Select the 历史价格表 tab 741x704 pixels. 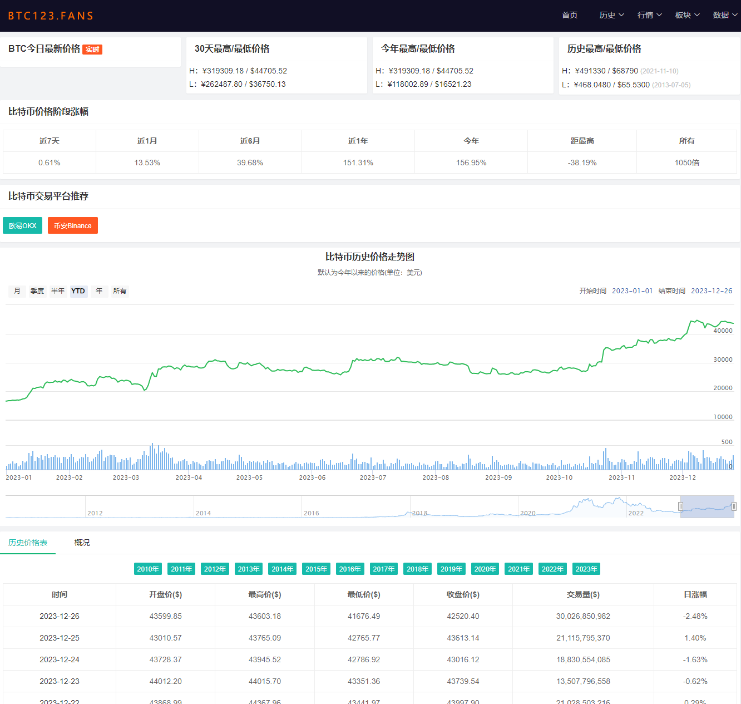click(x=28, y=543)
